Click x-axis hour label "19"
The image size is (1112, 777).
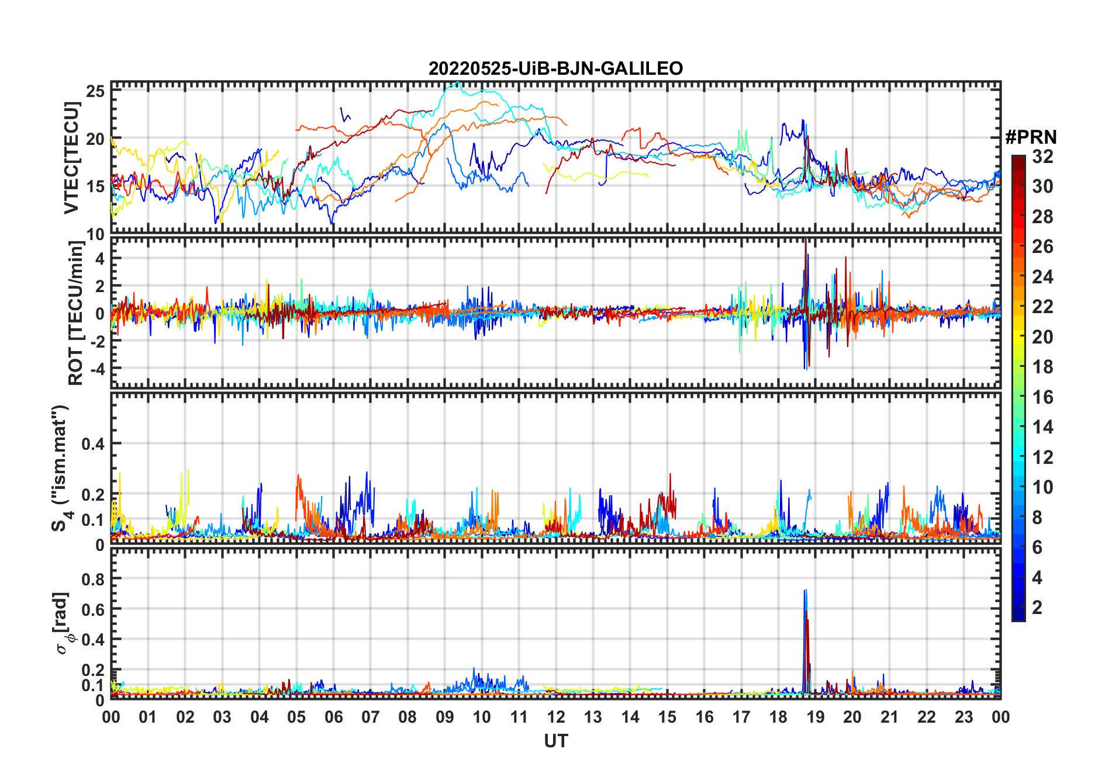coord(816,717)
